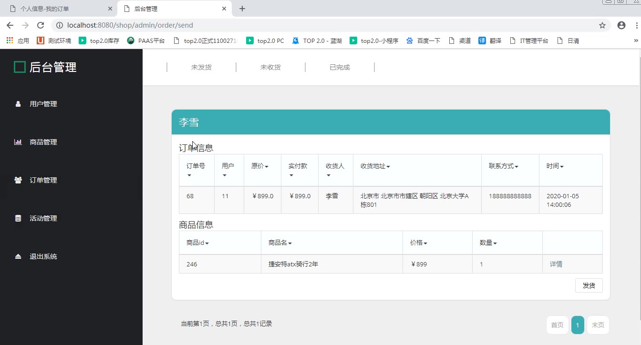Click the 发货 ship button

(589, 285)
